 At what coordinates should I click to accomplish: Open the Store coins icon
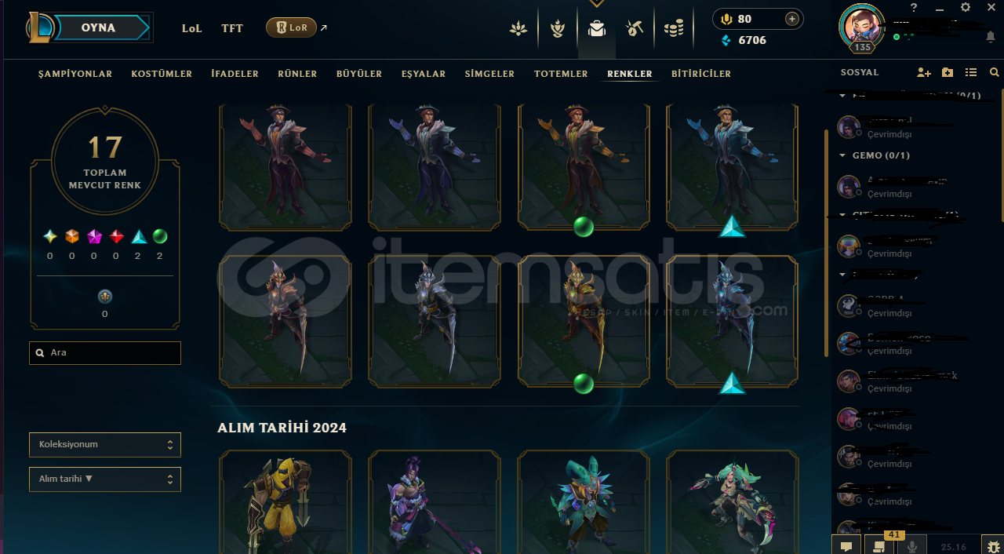click(x=673, y=29)
